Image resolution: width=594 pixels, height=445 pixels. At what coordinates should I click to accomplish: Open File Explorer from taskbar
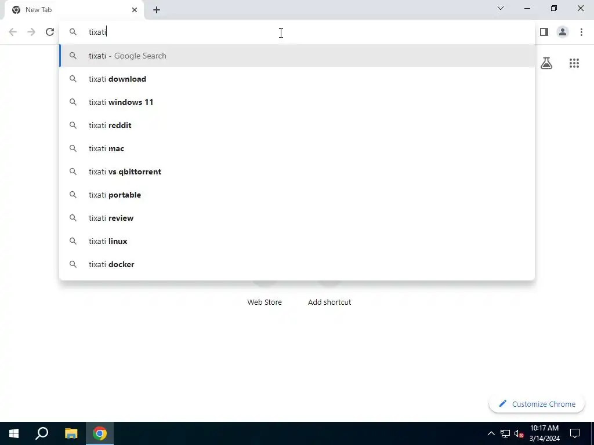71,433
